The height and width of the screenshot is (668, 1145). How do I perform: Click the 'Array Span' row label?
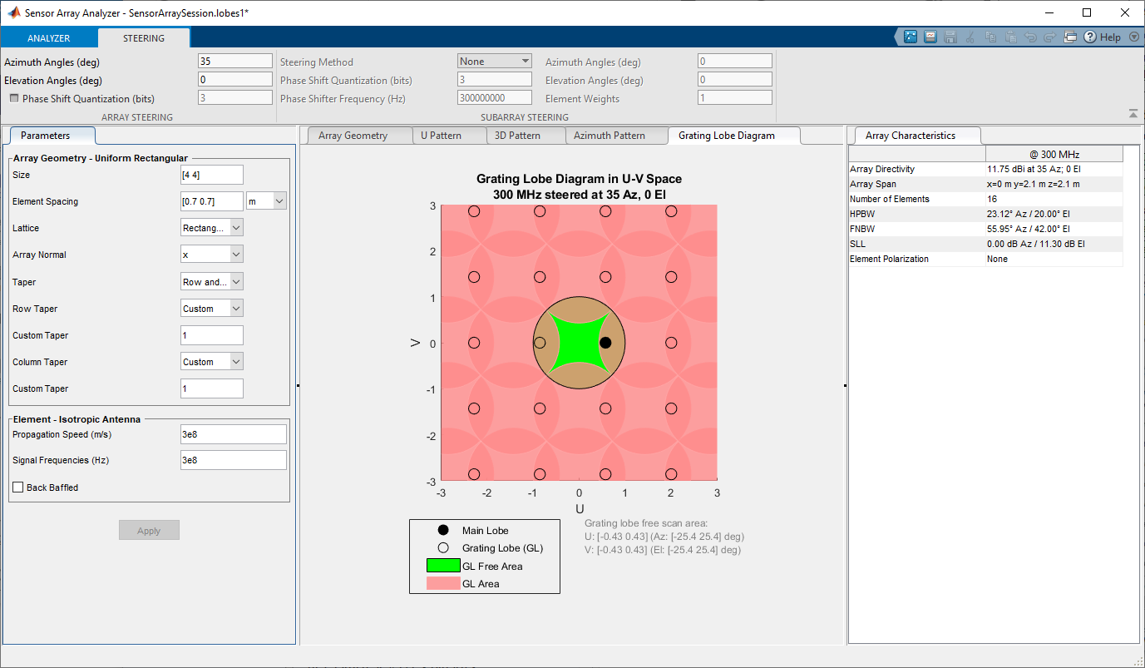point(873,184)
